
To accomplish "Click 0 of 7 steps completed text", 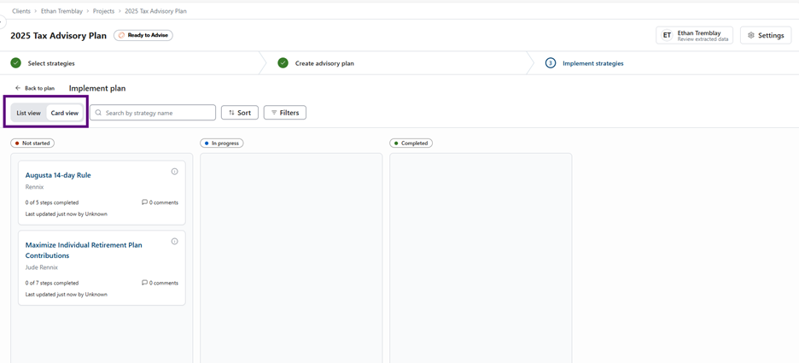I will point(52,283).
